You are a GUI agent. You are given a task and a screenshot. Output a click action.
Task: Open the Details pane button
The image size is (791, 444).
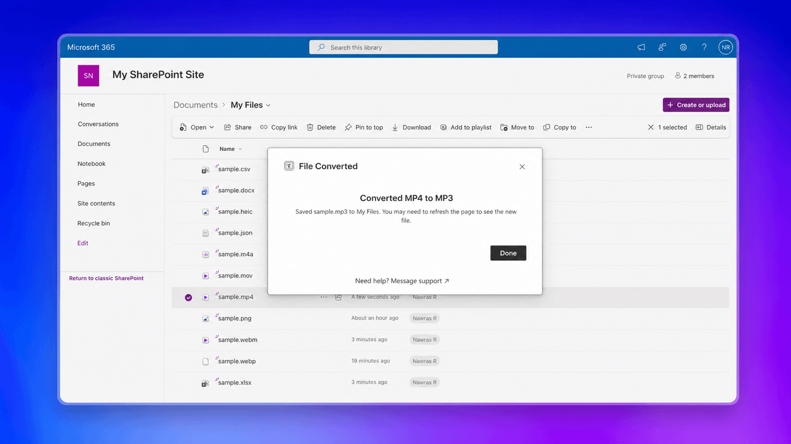[711, 127]
